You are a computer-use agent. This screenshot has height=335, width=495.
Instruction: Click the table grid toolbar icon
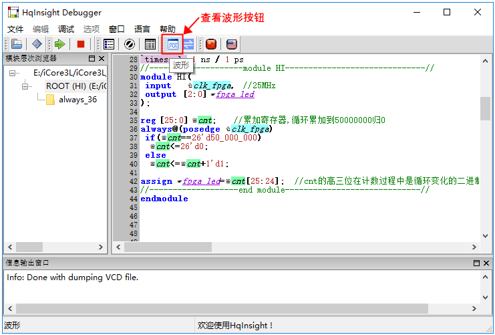point(150,44)
